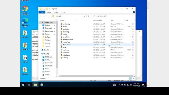Open address bar history dropdown

click(x=84, y=16)
